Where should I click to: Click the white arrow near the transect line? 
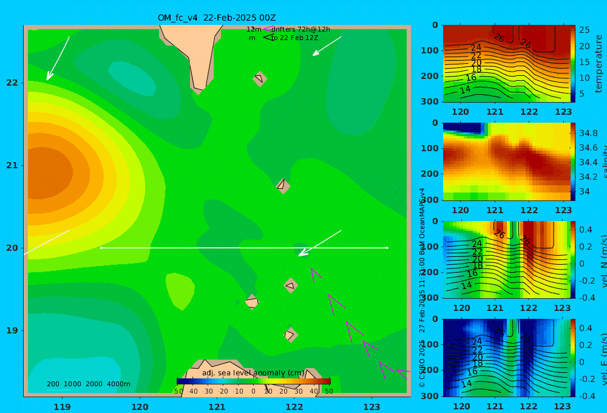(320, 244)
